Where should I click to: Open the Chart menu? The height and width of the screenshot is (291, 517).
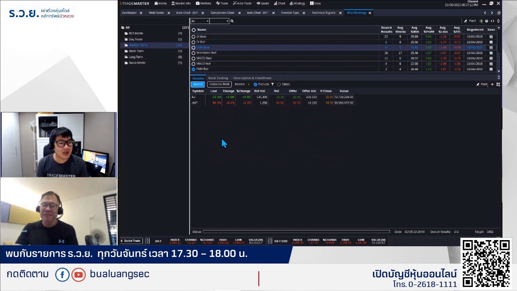(x=280, y=3)
